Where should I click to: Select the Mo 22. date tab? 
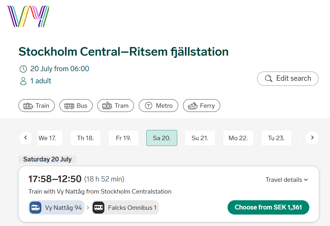point(238,138)
